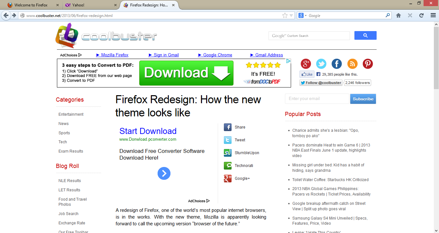Screen dimensions: 439x233
Task: Open NLE Results in Blog Roll
Action: [x=69, y=181]
